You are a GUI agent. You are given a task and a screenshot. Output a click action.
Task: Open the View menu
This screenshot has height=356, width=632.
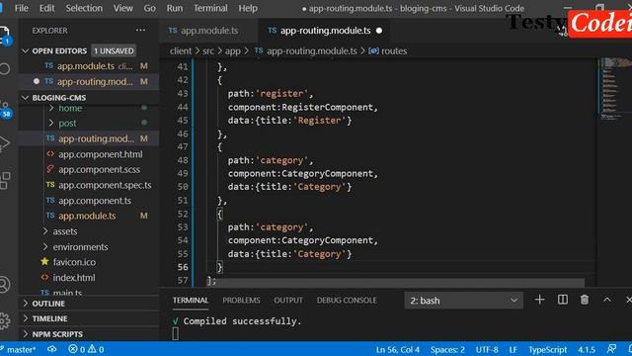122,8
